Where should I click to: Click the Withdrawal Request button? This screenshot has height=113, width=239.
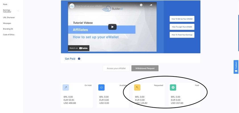[145, 68]
